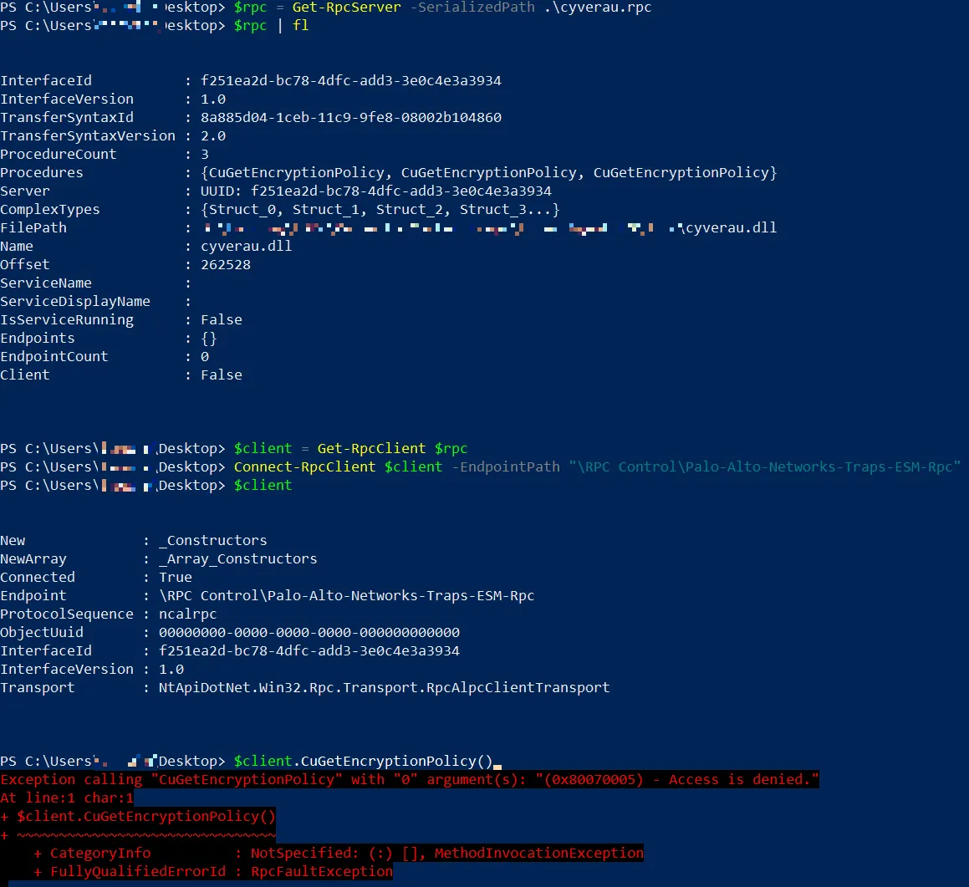Click the Connected True value

(x=176, y=577)
